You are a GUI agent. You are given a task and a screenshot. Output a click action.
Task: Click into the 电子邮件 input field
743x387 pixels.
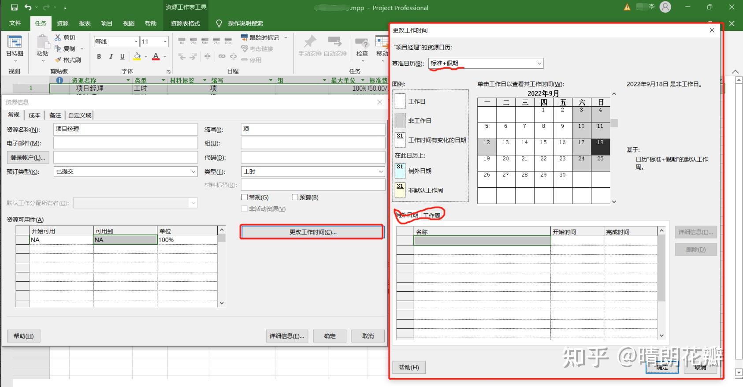pos(126,143)
